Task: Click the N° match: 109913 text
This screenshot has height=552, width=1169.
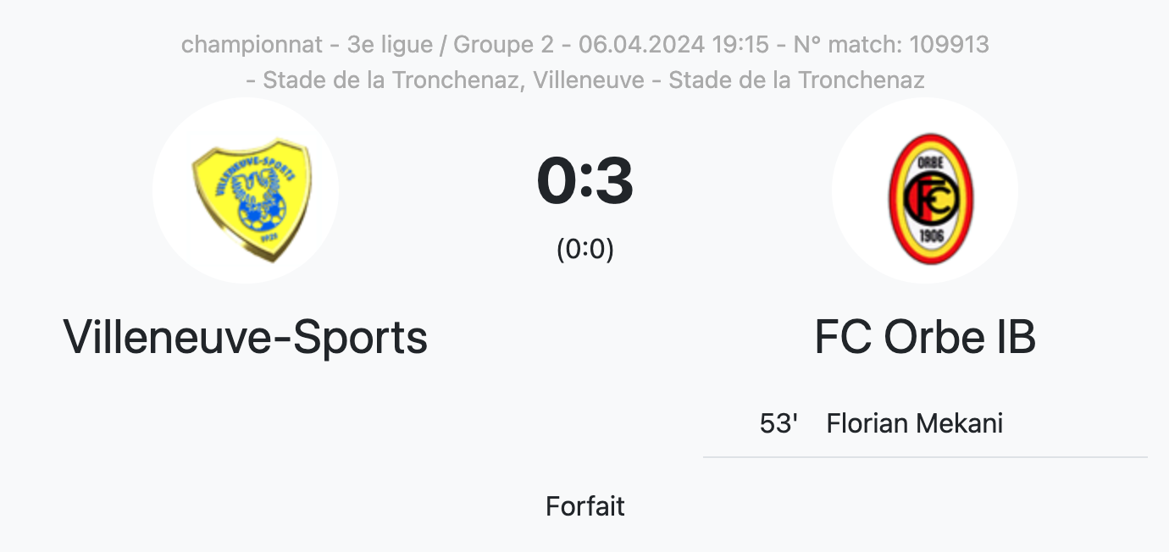Action: (x=891, y=44)
